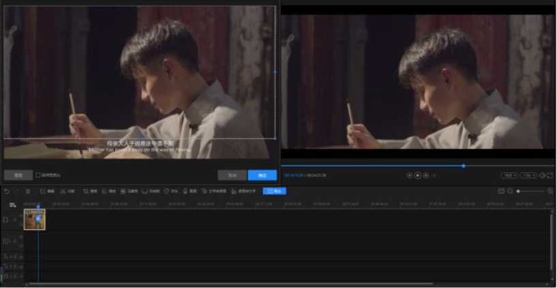Click crop box bottom middle handle
Viewport: 557px width, 288px height.
click(x=139, y=138)
